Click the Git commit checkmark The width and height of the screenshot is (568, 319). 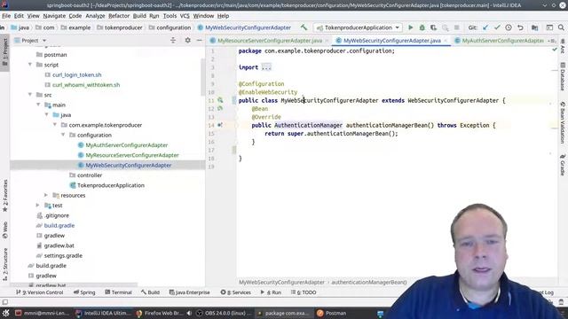click(x=497, y=27)
